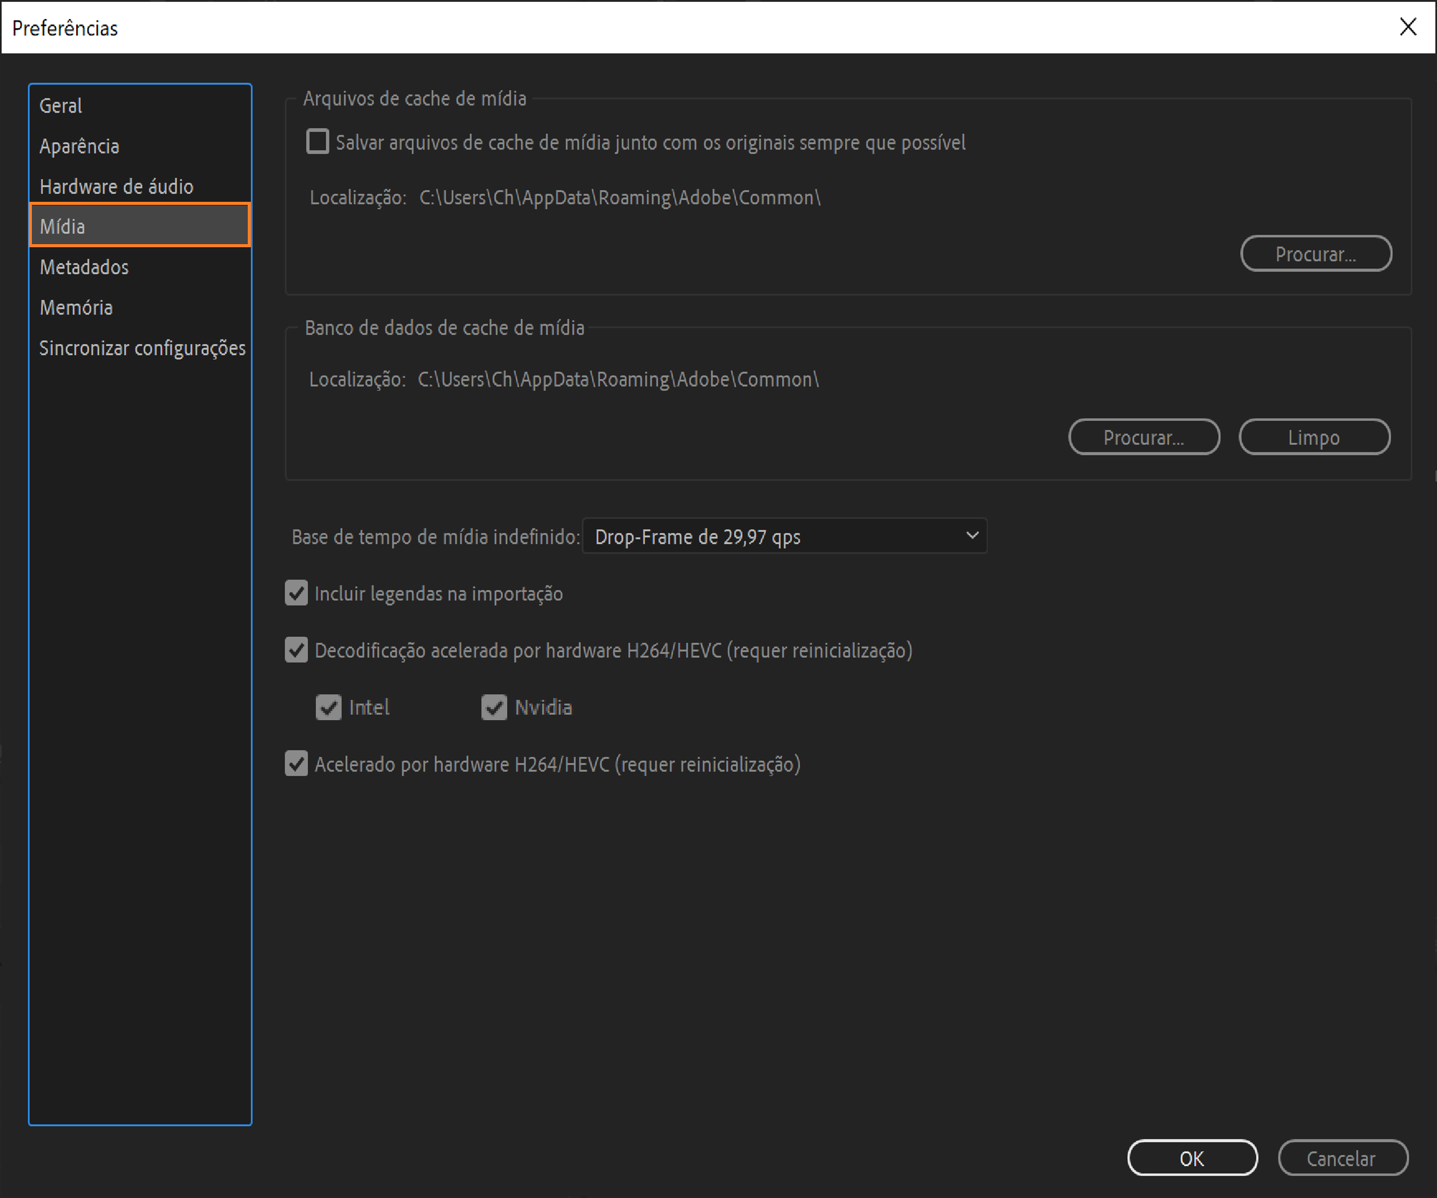Open the Memória settings page
The image size is (1437, 1198).
click(x=76, y=307)
